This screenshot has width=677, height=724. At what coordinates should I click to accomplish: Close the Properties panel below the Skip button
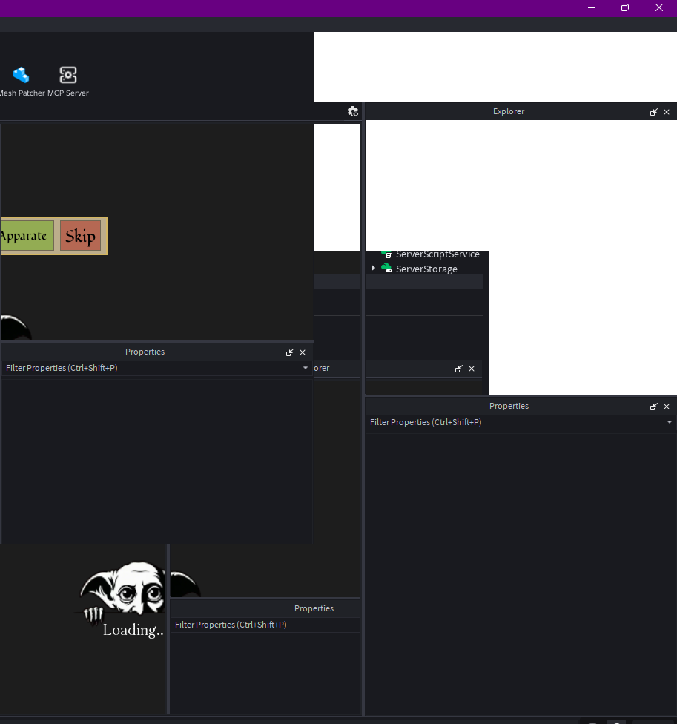(x=303, y=352)
